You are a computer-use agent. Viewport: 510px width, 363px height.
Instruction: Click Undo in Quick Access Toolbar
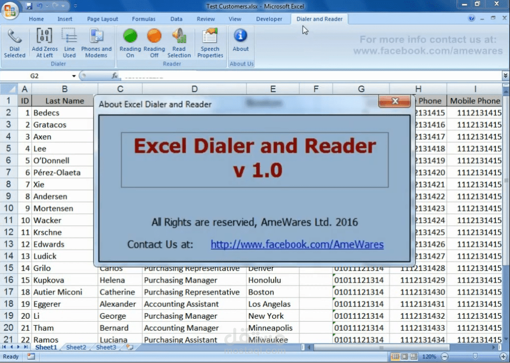[x=40, y=6]
